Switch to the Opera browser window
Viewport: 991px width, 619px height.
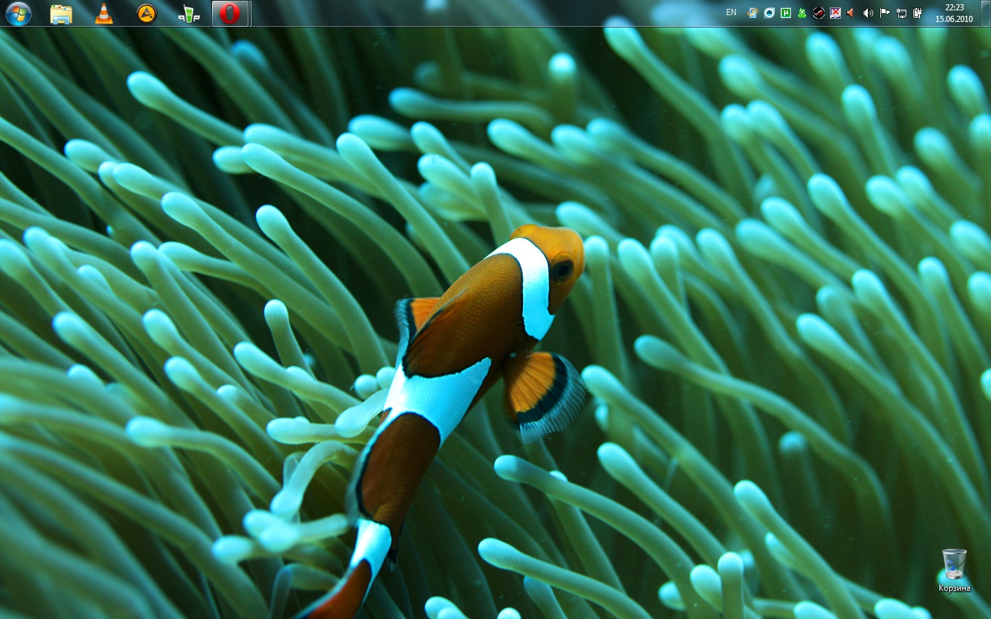230,14
